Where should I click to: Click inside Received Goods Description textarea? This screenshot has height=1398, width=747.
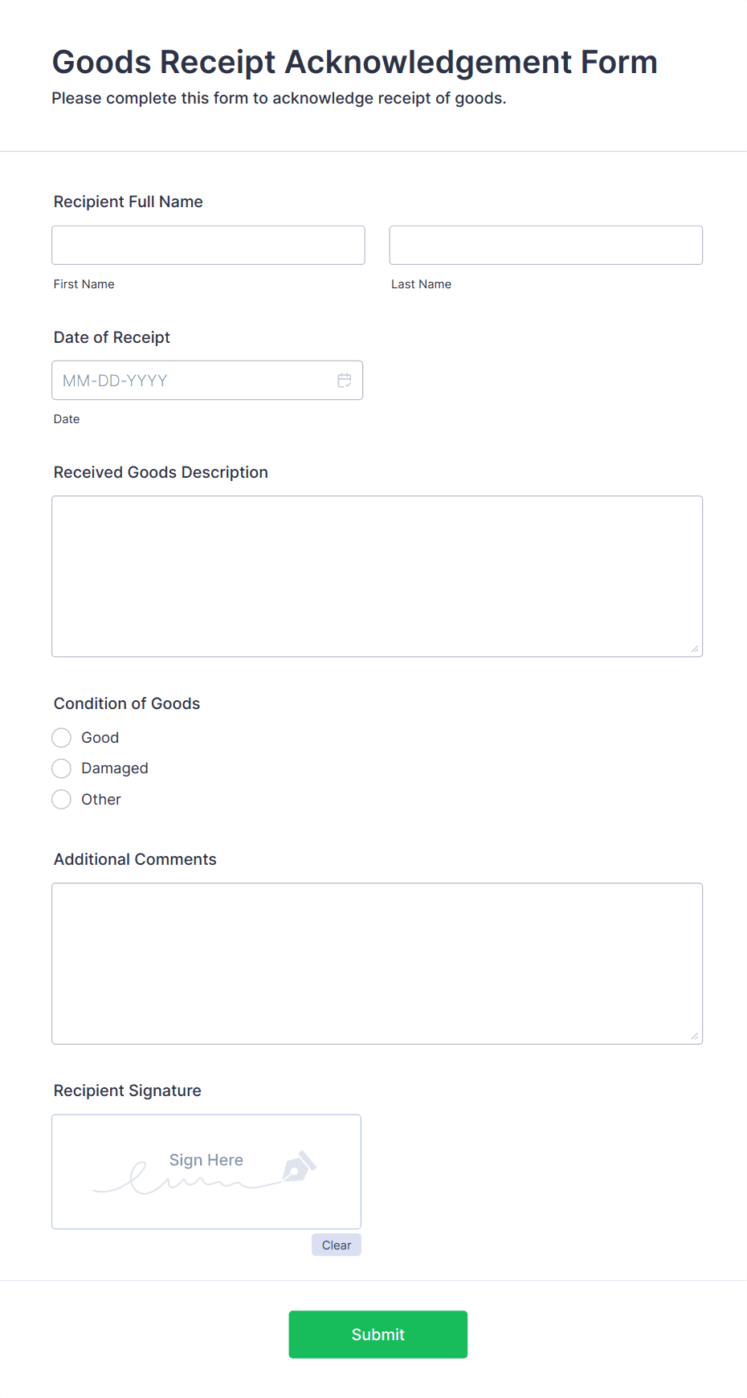[377, 576]
